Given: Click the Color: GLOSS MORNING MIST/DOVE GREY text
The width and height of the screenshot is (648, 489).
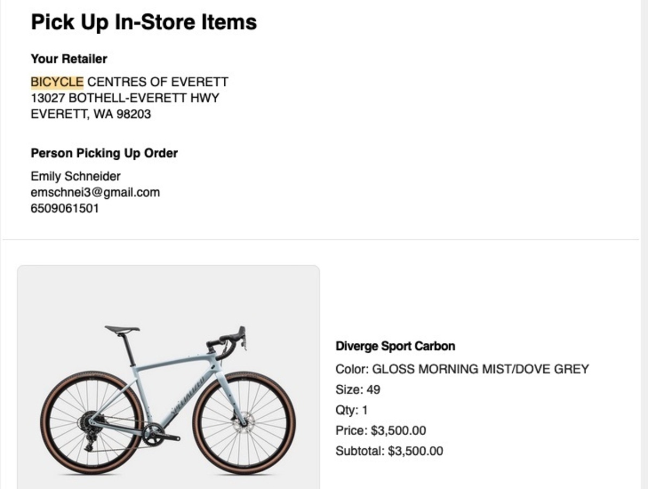Looking at the screenshot, I should [x=462, y=369].
